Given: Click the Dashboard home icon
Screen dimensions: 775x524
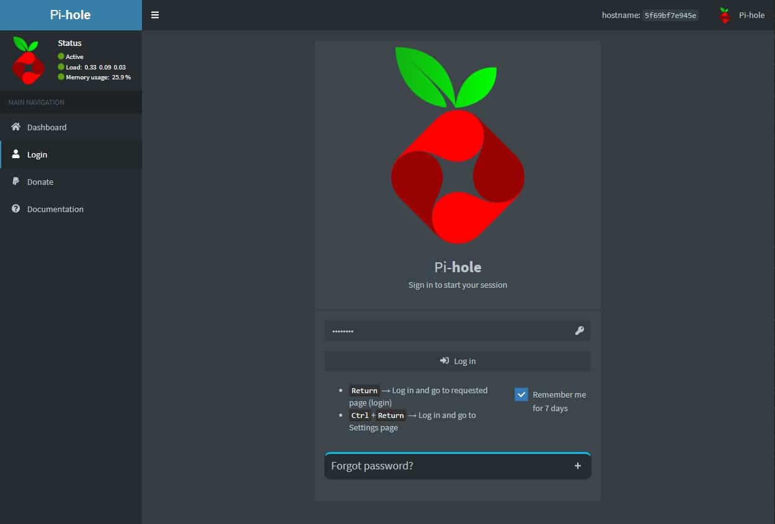Looking at the screenshot, I should (15, 127).
